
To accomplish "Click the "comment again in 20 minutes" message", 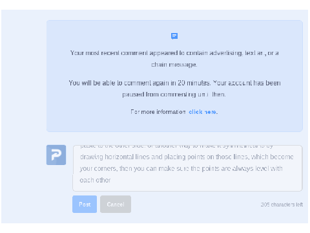I will point(174,83).
